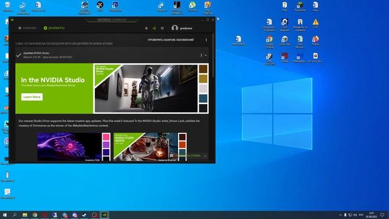Open GeForce Experience settings gear

[x=162, y=29]
